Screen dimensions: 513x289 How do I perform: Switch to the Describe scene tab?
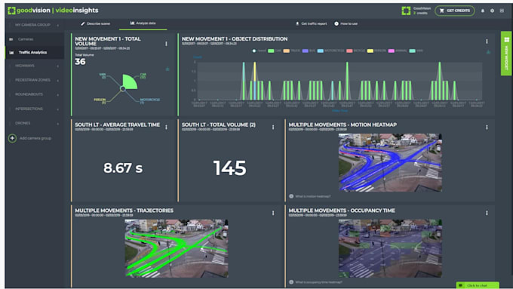click(96, 23)
